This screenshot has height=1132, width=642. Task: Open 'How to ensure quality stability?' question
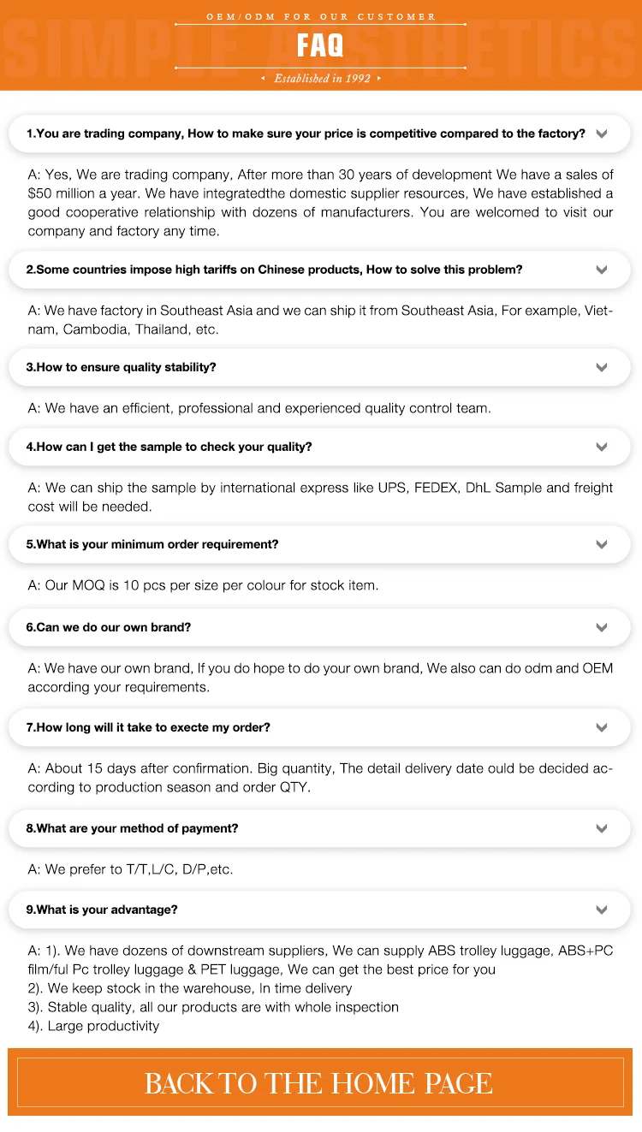pos(122,367)
